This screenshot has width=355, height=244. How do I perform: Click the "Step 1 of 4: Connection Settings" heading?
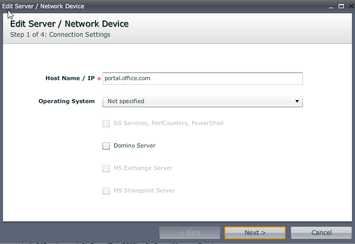tap(60, 35)
